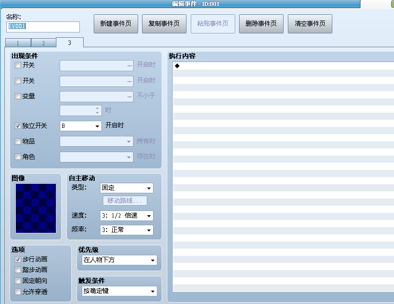
Task: Open the 独立开关 letter dropdown
Action: click(x=81, y=126)
